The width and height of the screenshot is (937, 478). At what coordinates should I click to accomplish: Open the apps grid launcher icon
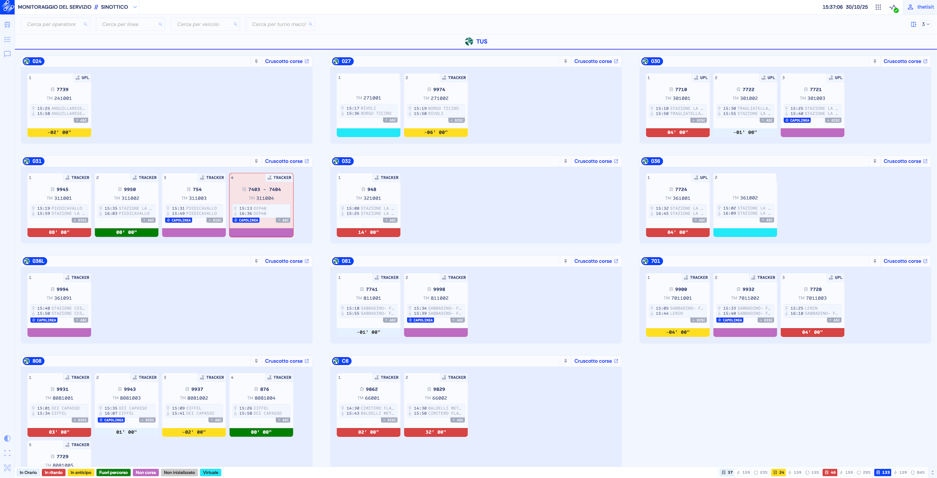pos(878,7)
